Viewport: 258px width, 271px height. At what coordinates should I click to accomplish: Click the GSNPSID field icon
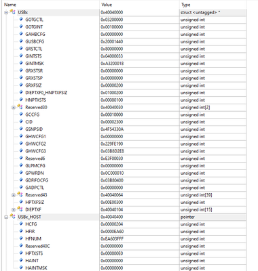click(x=21, y=129)
